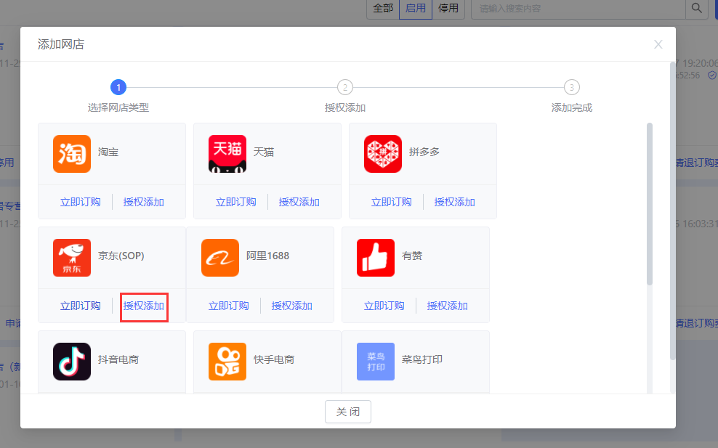Image resolution: width=718 pixels, height=448 pixels.
Task: Click the search input field in background page
Action: point(578,8)
